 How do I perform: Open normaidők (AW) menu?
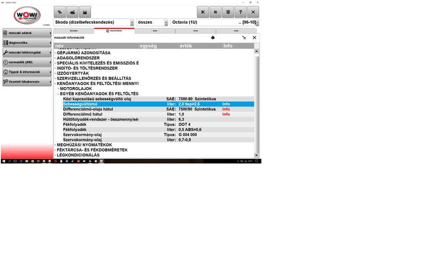tap(27, 62)
